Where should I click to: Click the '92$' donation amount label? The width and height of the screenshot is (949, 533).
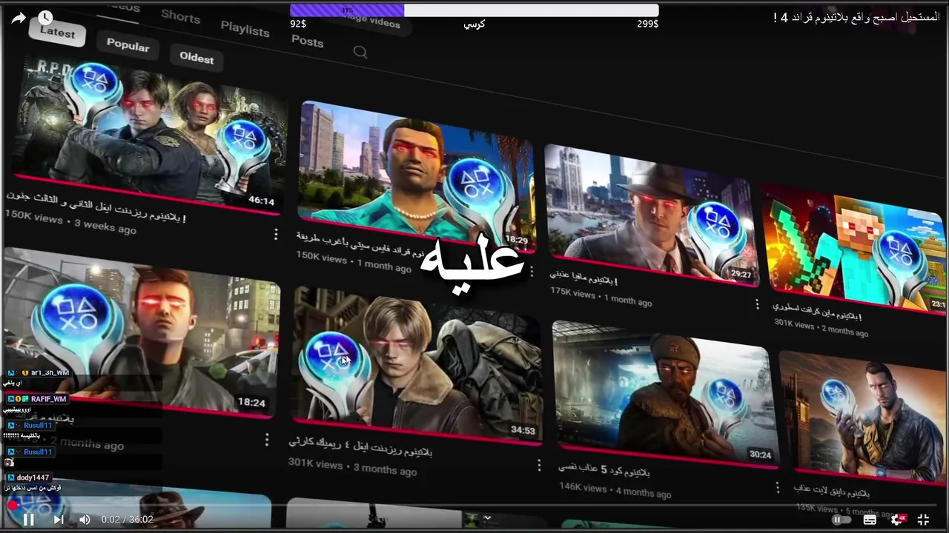[x=298, y=24]
